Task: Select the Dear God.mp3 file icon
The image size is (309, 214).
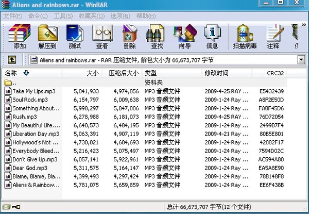Action: click(8, 168)
